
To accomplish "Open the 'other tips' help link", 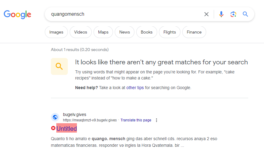I will pyautogui.click(x=135, y=88).
